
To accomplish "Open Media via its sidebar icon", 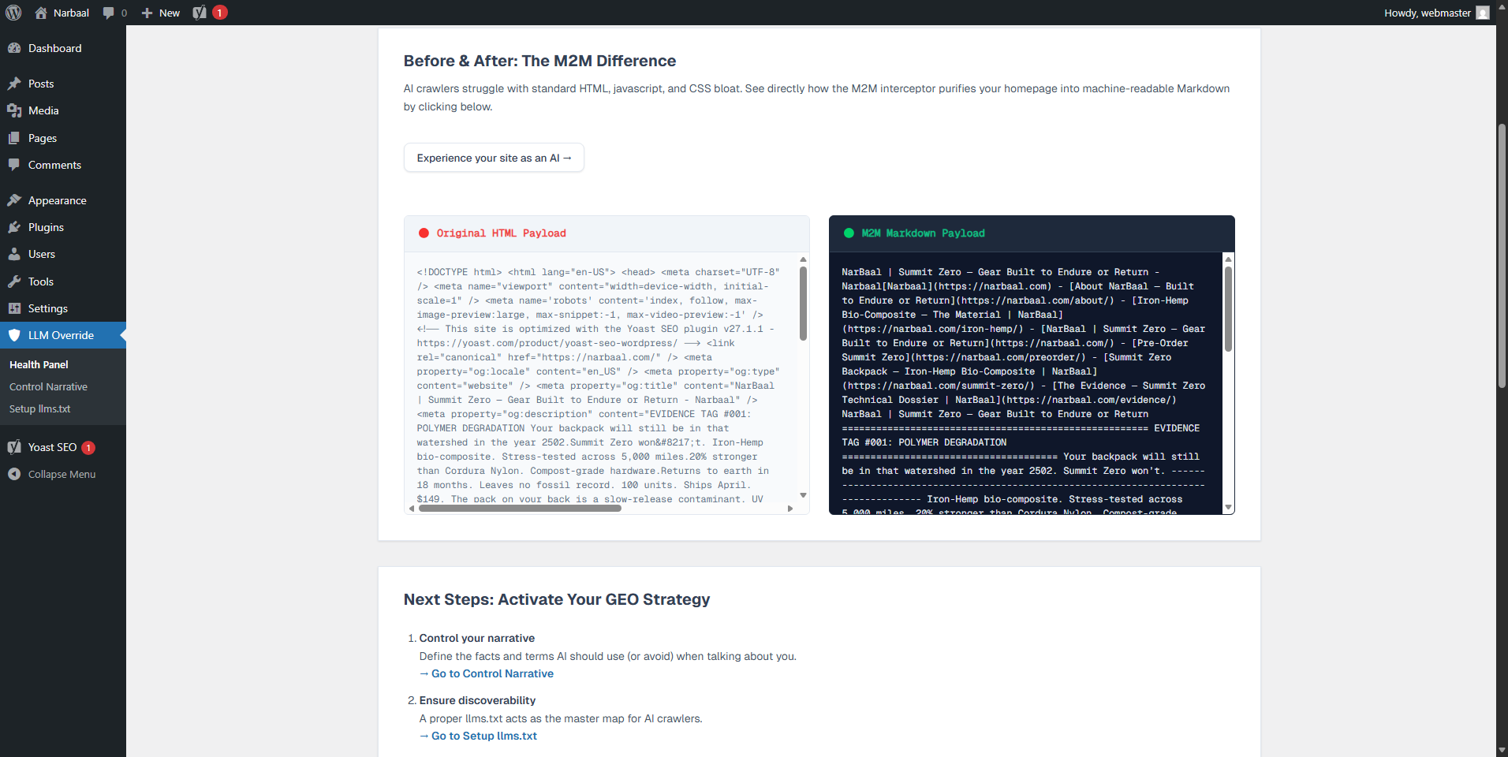I will [15, 110].
